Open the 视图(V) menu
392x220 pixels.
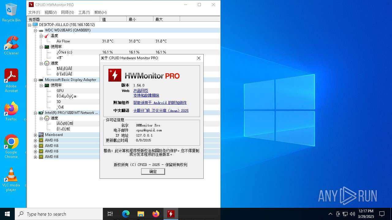(x=51, y=13)
